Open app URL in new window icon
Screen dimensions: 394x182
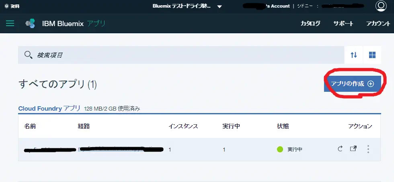click(x=353, y=149)
